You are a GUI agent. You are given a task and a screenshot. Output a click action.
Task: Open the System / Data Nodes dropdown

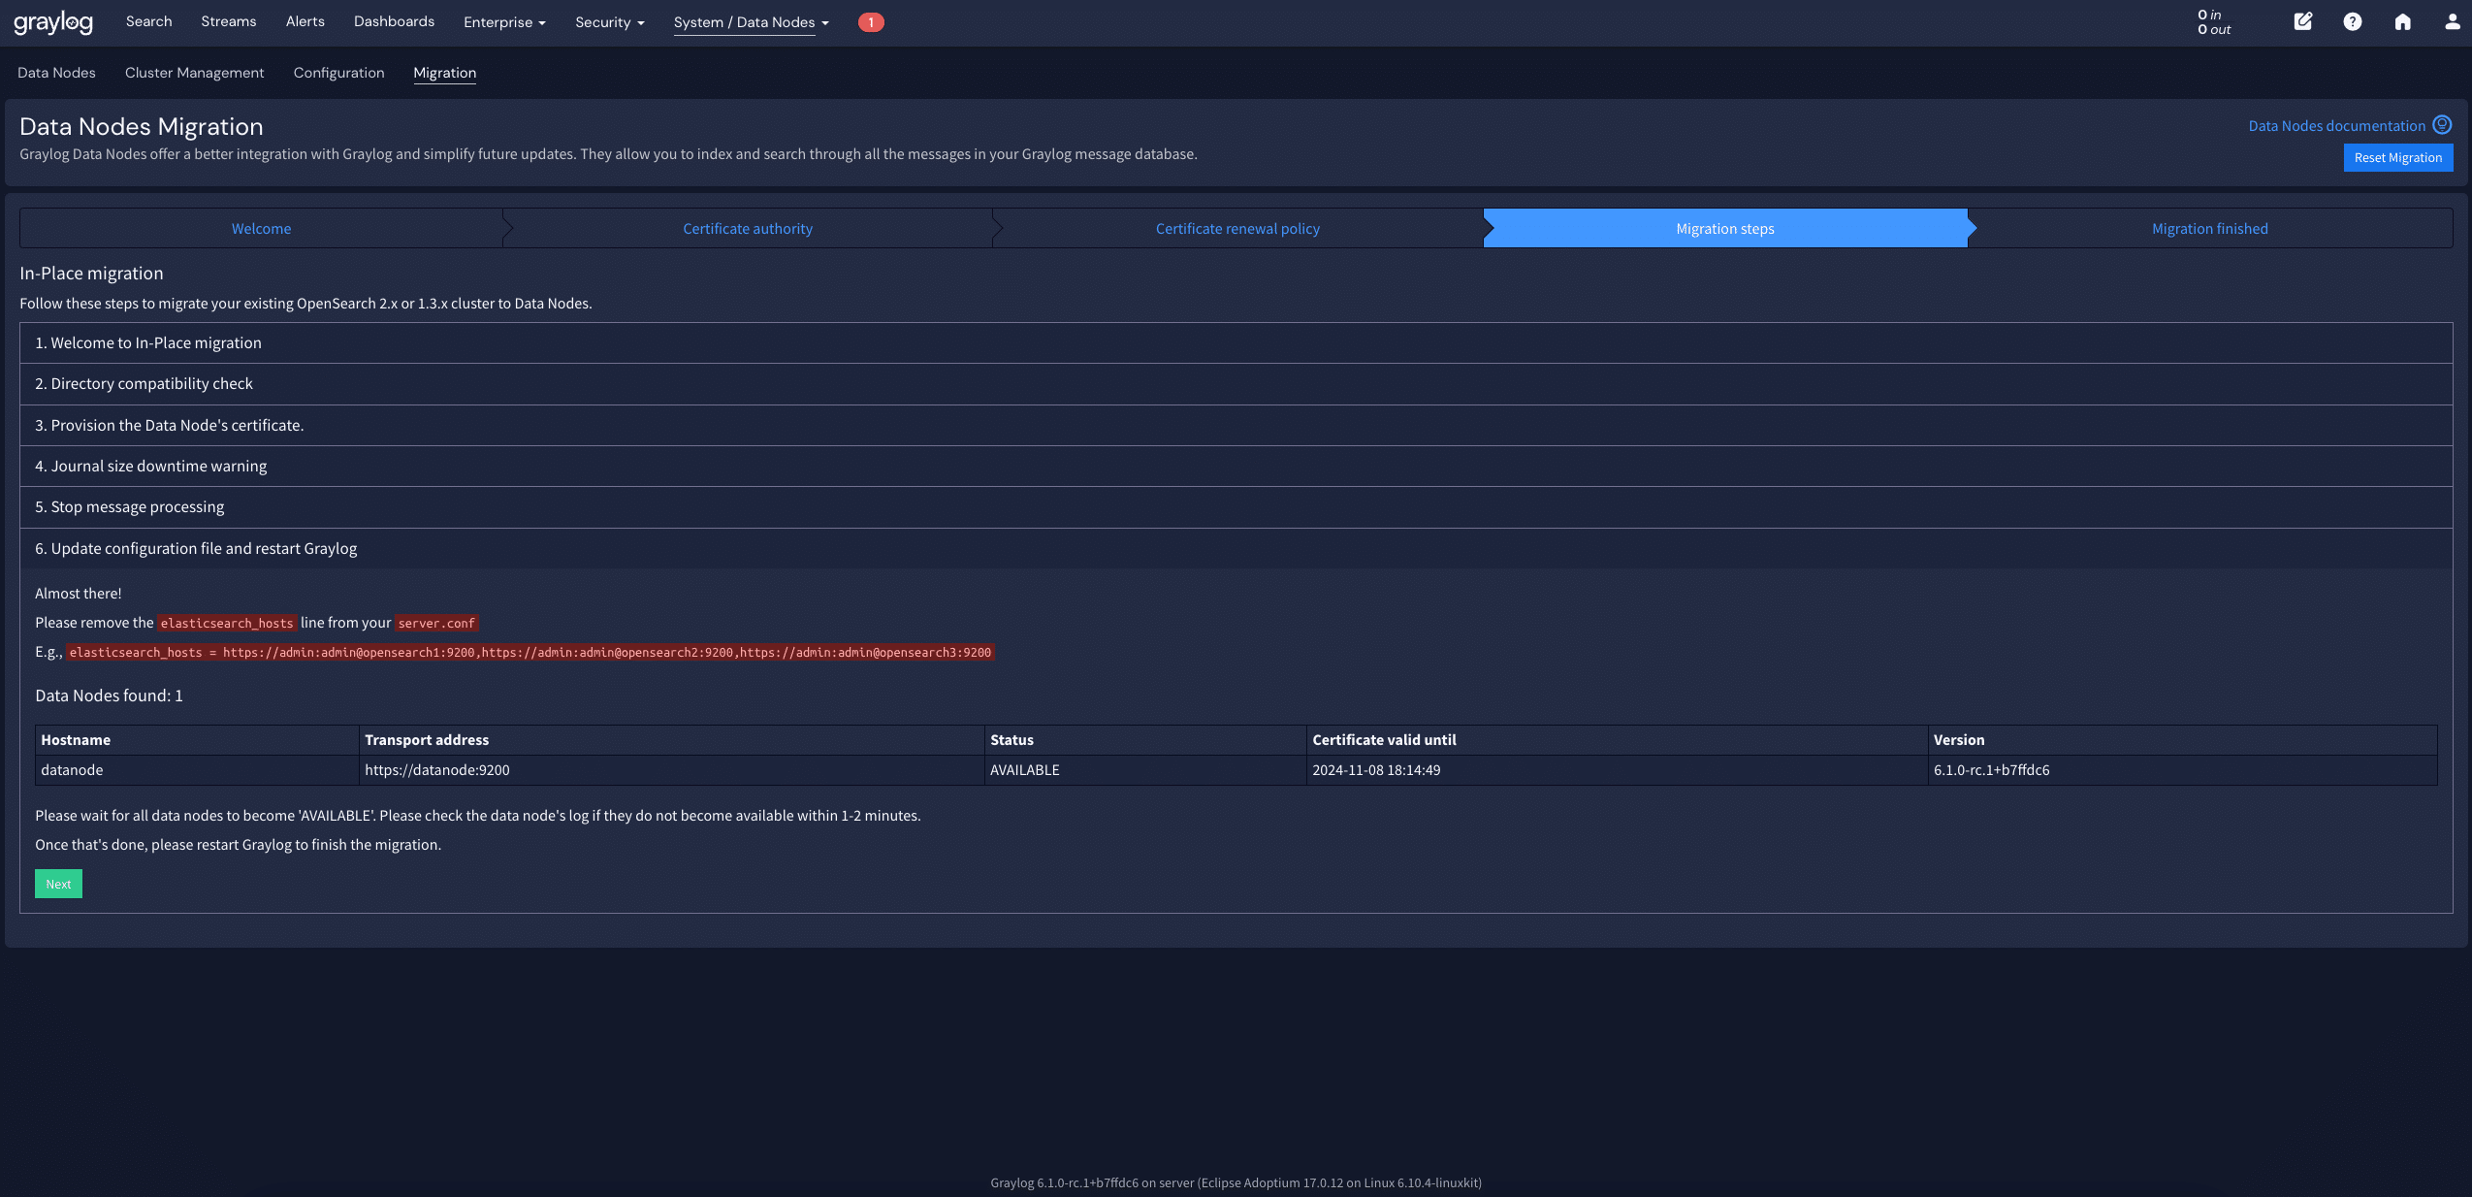[x=751, y=22]
